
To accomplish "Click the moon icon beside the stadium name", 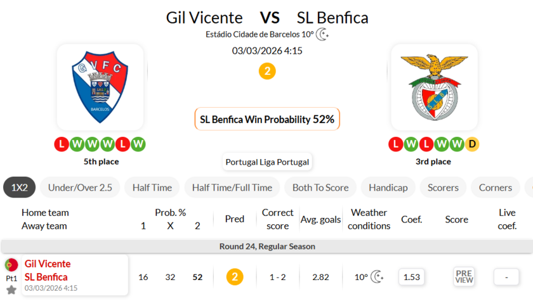I will (323, 34).
